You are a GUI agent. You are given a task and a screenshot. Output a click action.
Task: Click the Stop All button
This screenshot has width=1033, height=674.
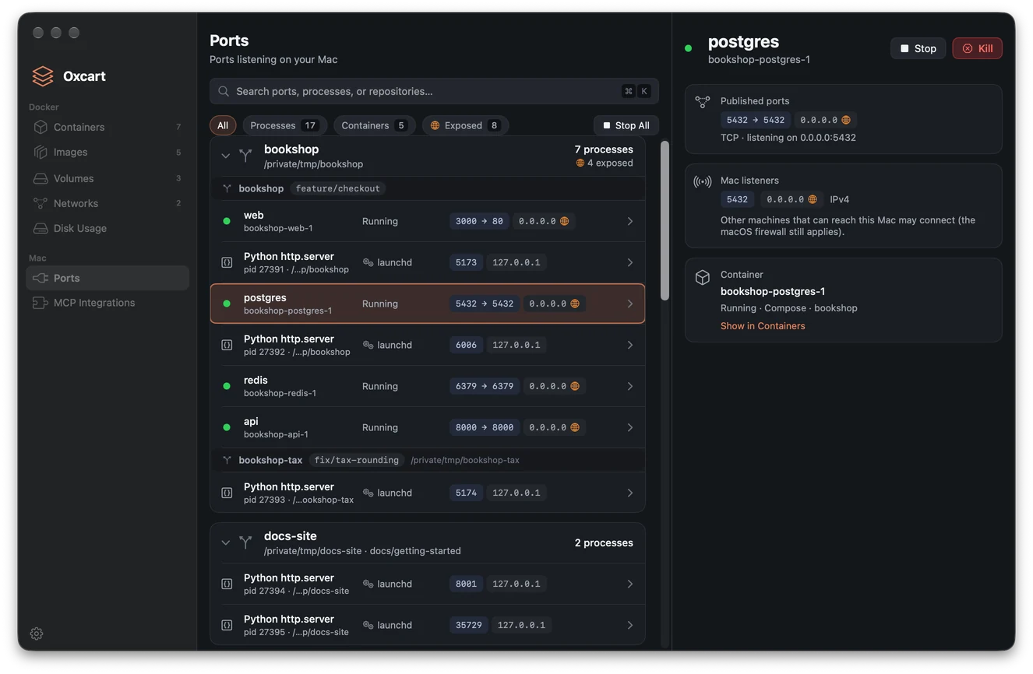pos(626,125)
